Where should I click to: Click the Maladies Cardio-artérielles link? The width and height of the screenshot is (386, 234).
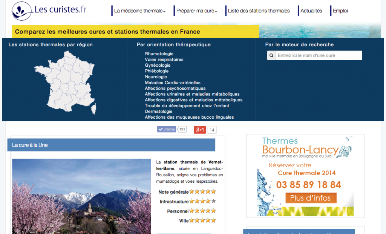(x=173, y=83)
